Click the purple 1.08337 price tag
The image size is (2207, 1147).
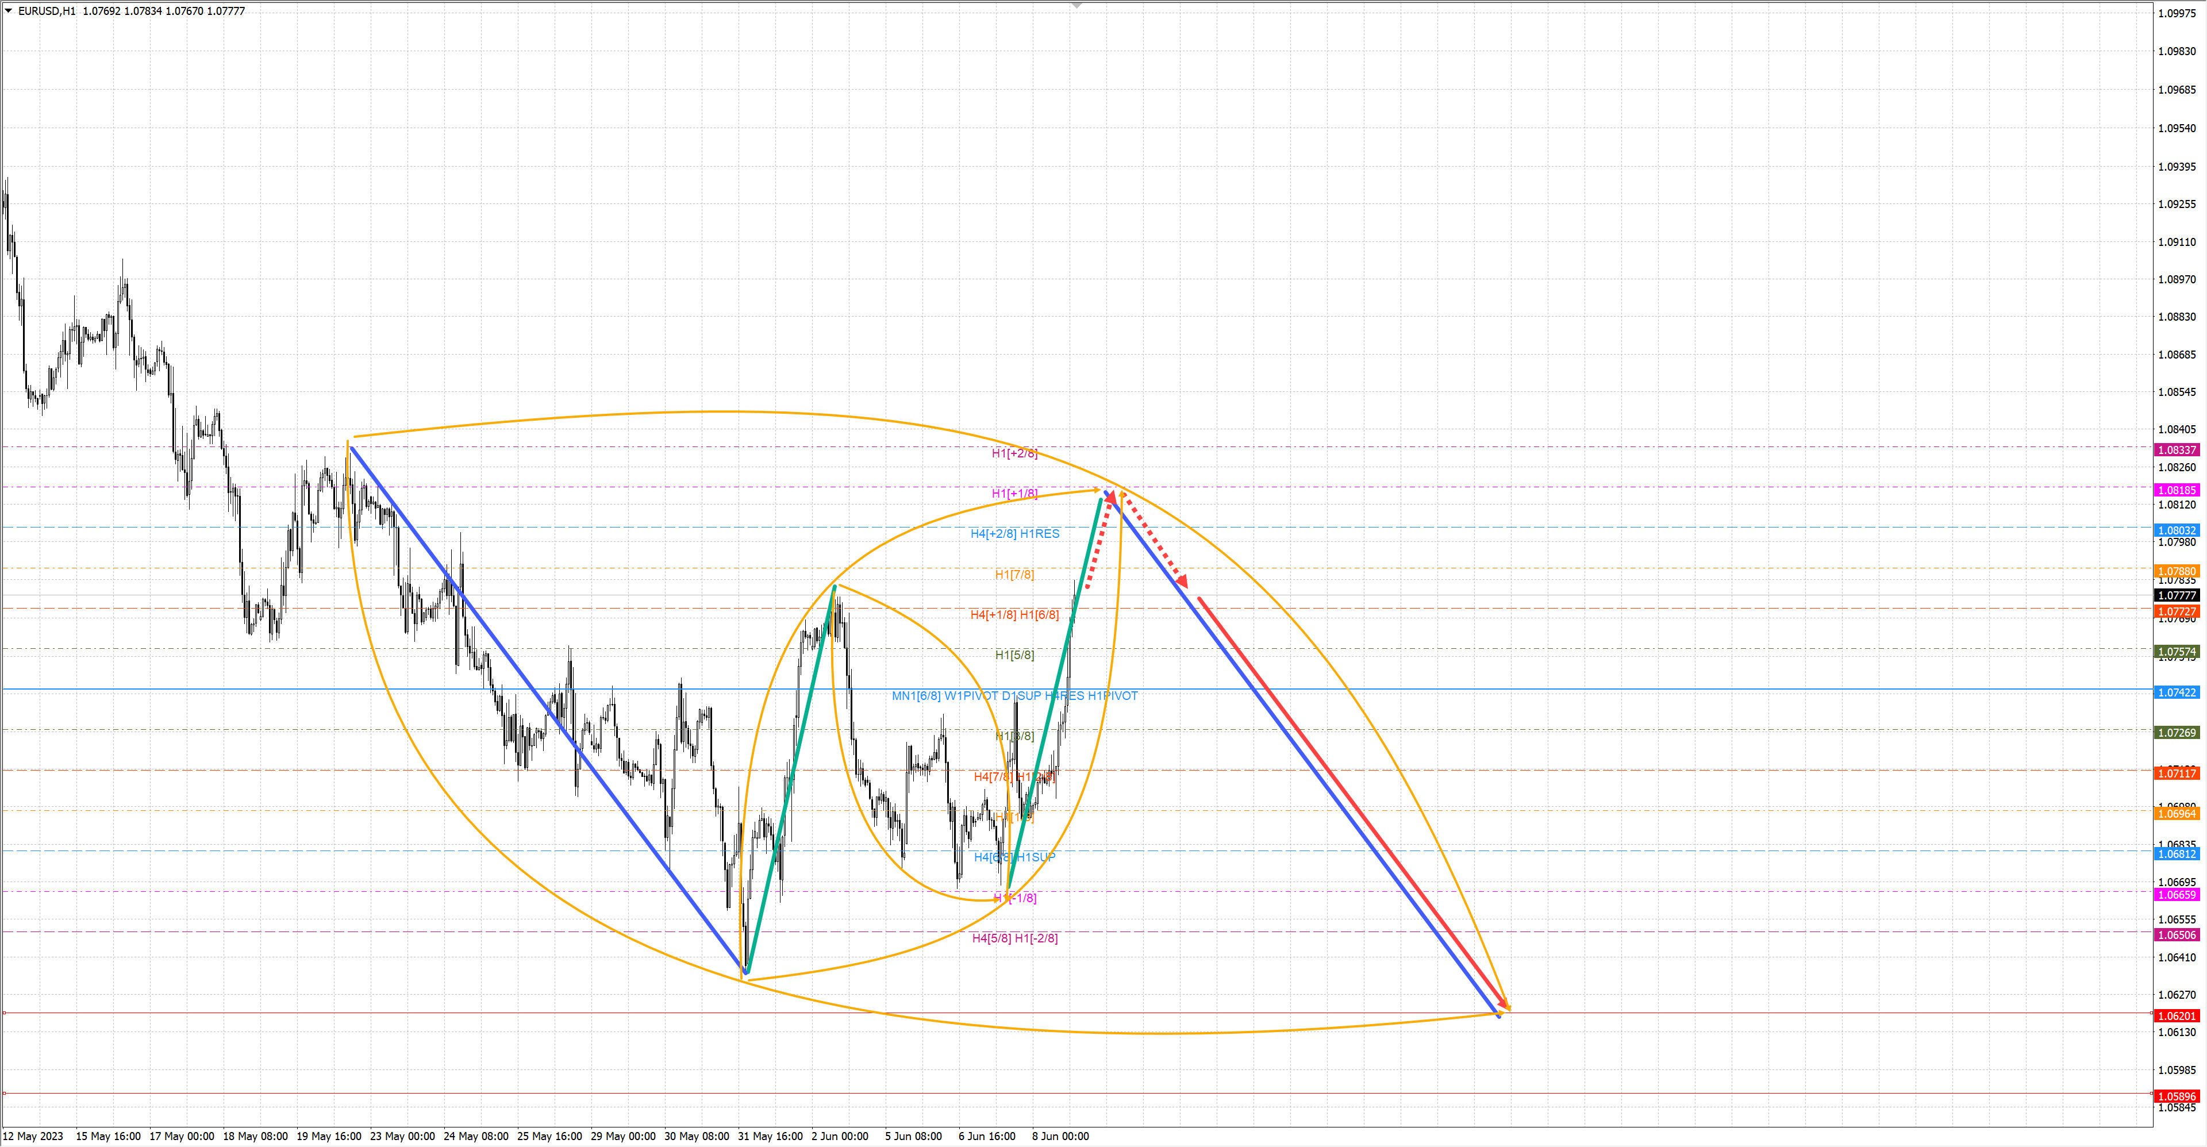(2176, 450)
